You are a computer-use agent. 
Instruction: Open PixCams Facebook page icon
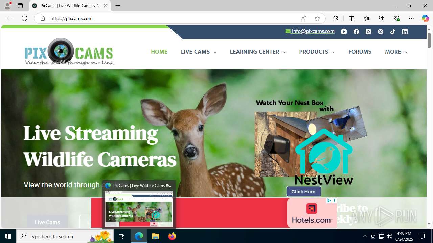pos(356,32)
